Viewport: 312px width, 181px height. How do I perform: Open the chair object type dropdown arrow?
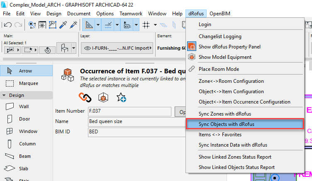click(x=73, y=48)
